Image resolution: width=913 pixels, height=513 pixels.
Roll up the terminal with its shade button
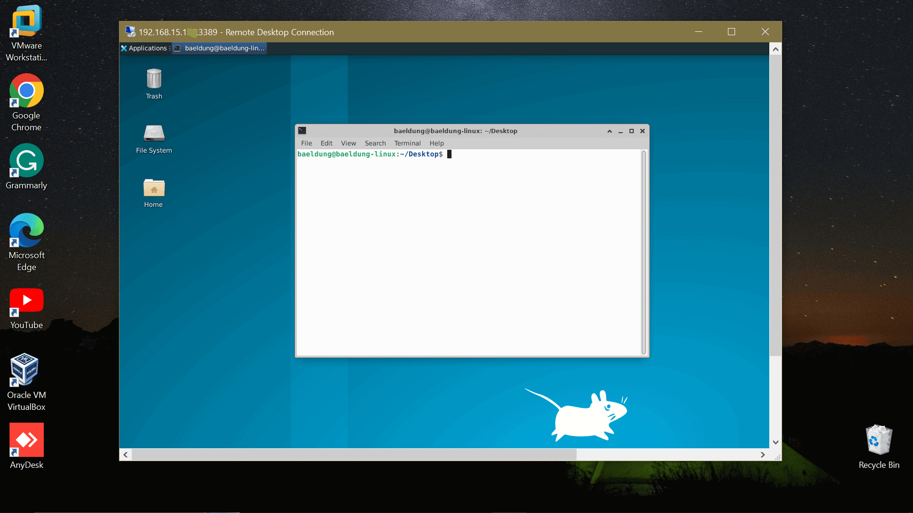pyautogui.click(x=609, y=131)
